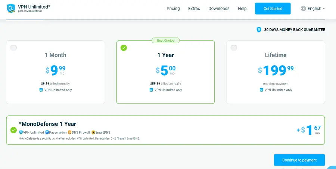Click '30 DAYS MONEY BACK GUARANTEE' text
Viewport: 336px width, 169px height.
point(295,30)
